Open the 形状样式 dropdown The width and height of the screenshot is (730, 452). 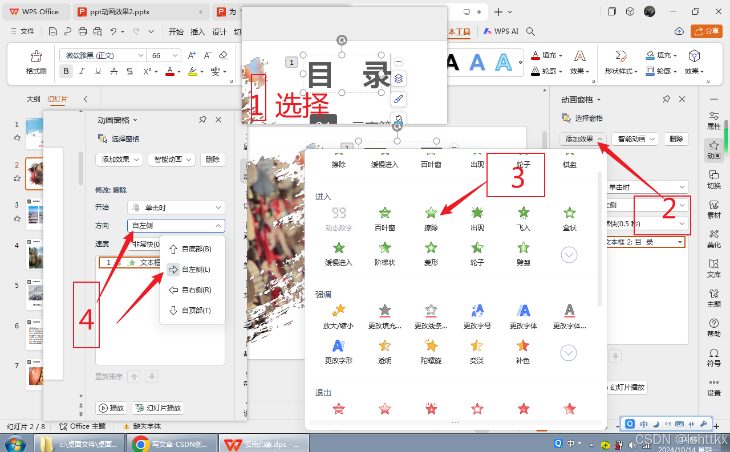[x=622, y=62]
